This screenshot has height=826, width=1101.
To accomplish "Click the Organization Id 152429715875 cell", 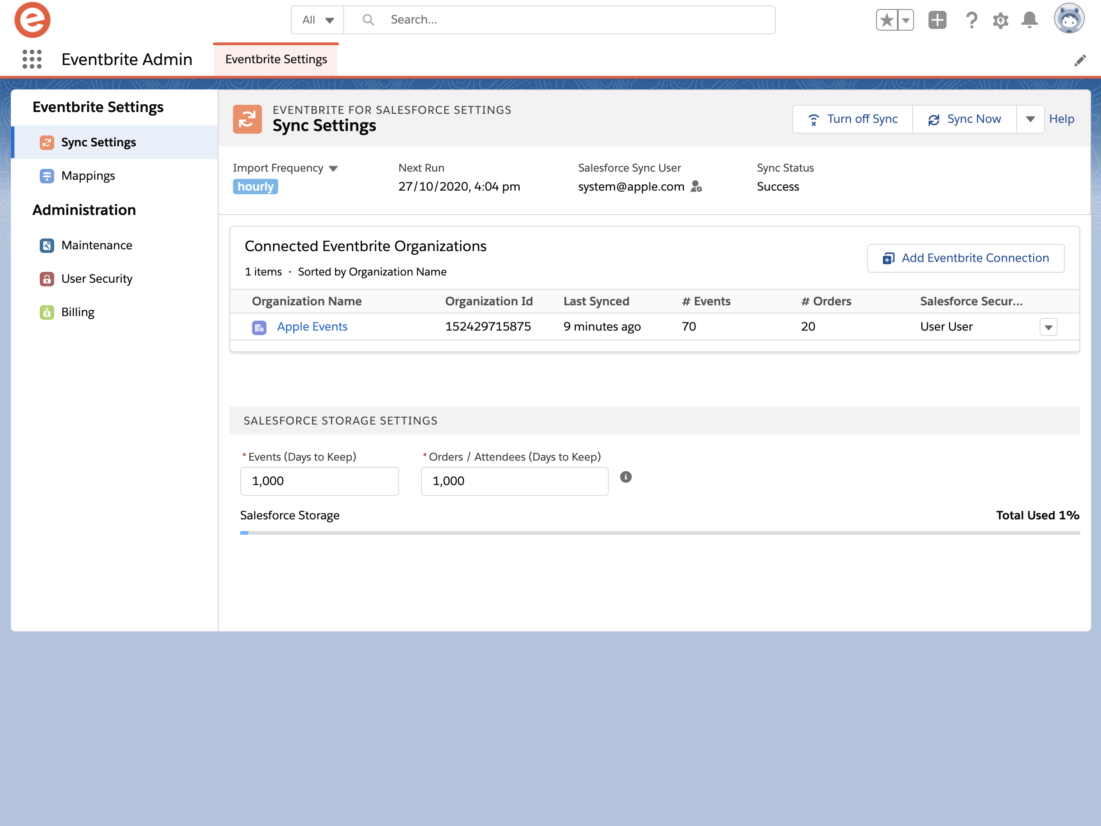I will [488, 327].
